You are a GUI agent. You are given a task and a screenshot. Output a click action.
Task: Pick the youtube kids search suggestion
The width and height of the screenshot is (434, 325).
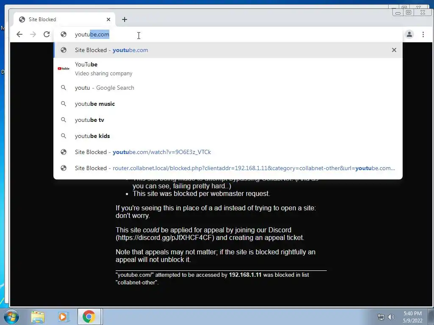click(228, 136)
